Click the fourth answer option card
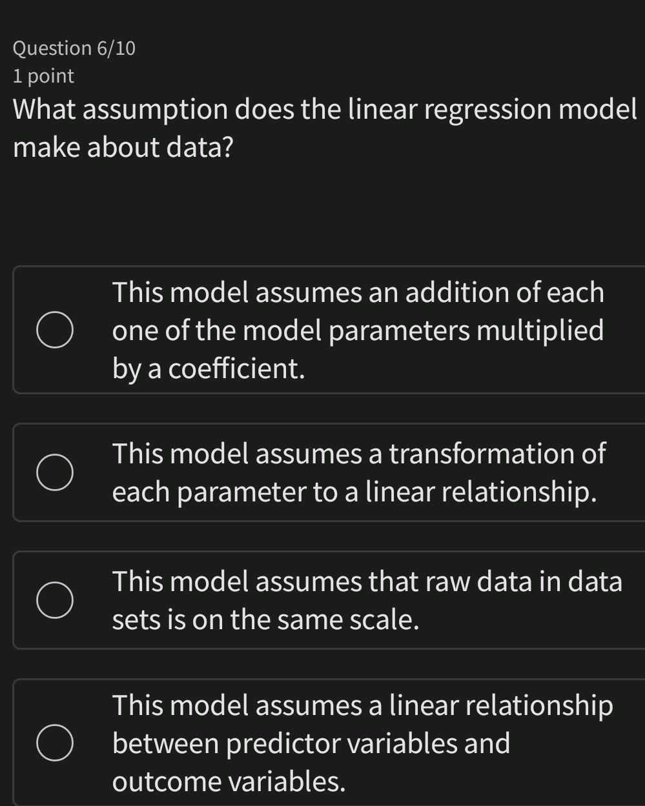Screen dimensions: 645x806 click(x=323, y=743)
